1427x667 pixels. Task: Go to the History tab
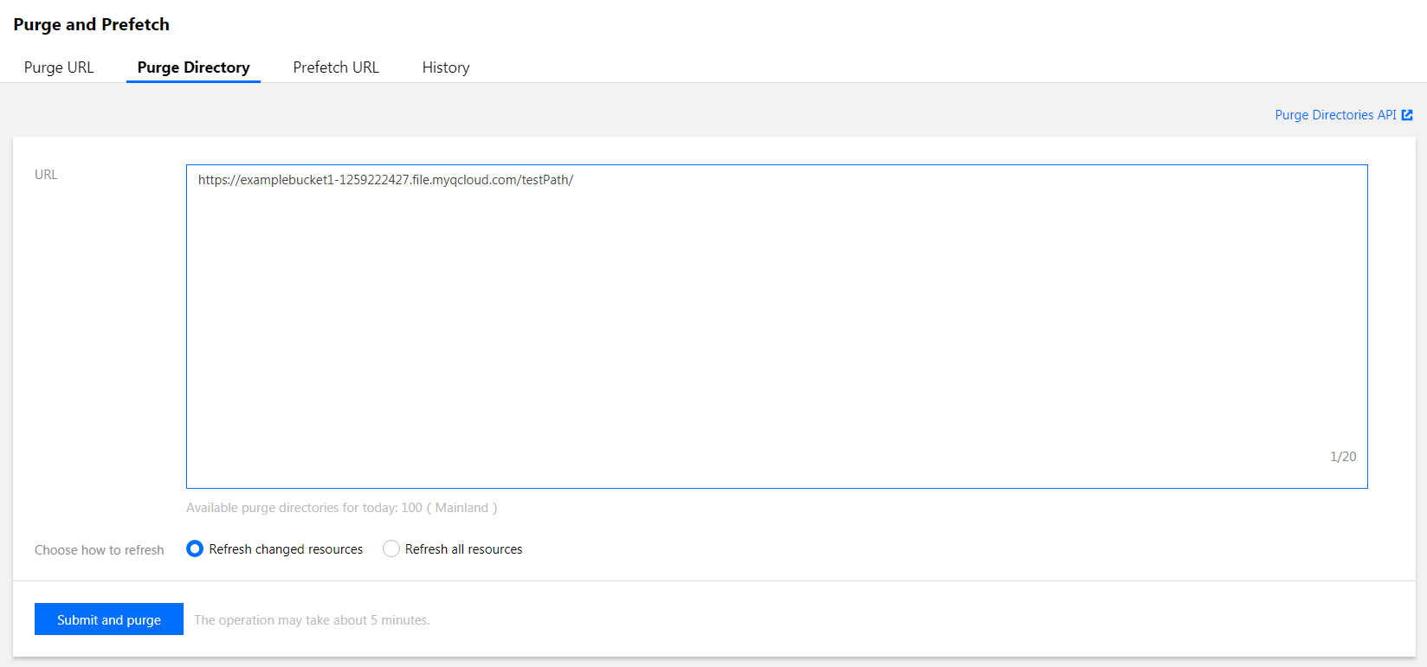click(x=446, y=67)
